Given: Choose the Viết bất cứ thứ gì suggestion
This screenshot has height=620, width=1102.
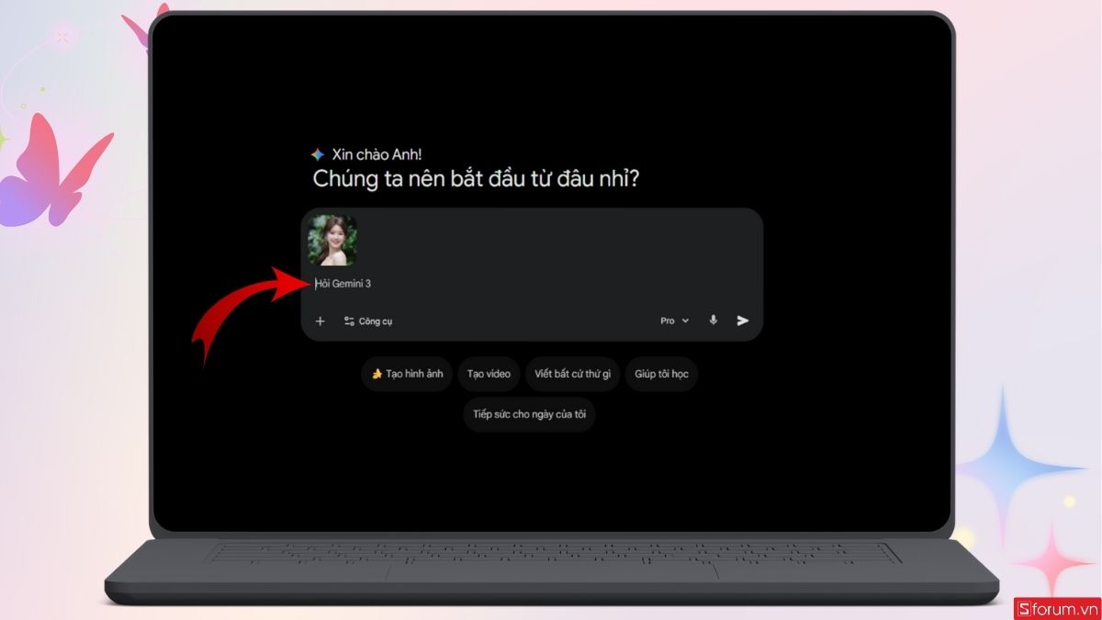Looking at the screenshot, I should click(572, 374).
